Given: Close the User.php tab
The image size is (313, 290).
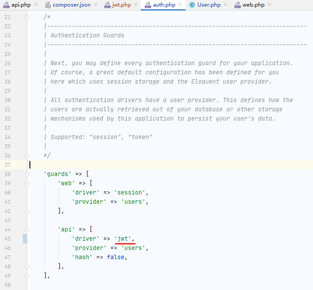Looking at the screenshot, I should click(226, 4).
